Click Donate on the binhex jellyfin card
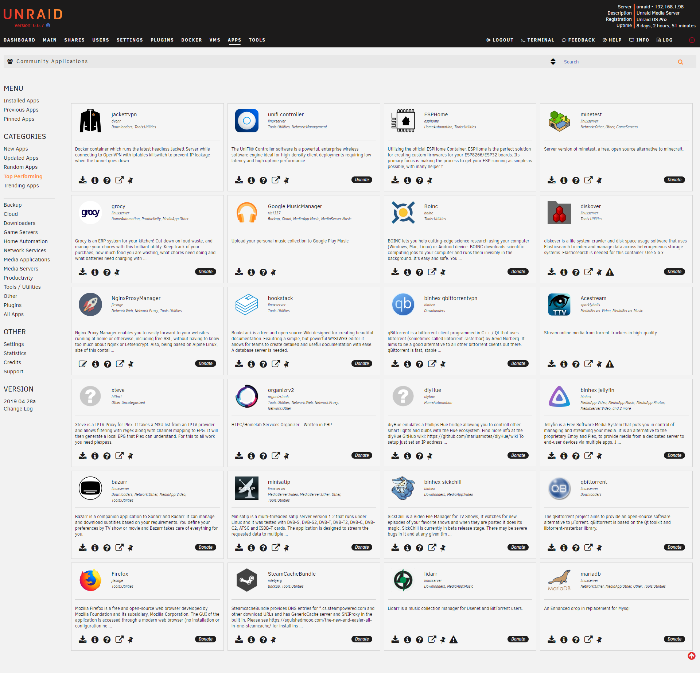The height and width of the screenshot is (673, 700). pyautogui.click(x=674, y=455)
